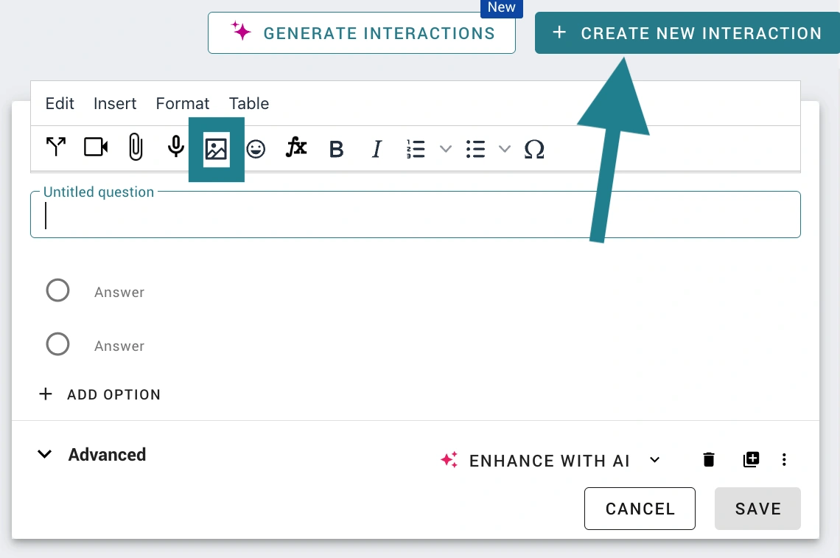This screenshot has height=558, width=840.
Task: Toggle italic formatting
Action: 377,149
